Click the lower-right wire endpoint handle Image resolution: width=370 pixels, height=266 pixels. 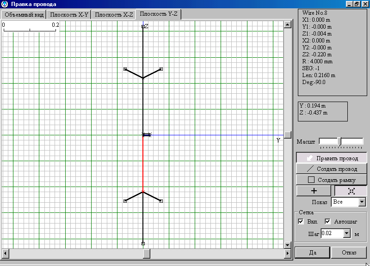click(x=161, y=201)
